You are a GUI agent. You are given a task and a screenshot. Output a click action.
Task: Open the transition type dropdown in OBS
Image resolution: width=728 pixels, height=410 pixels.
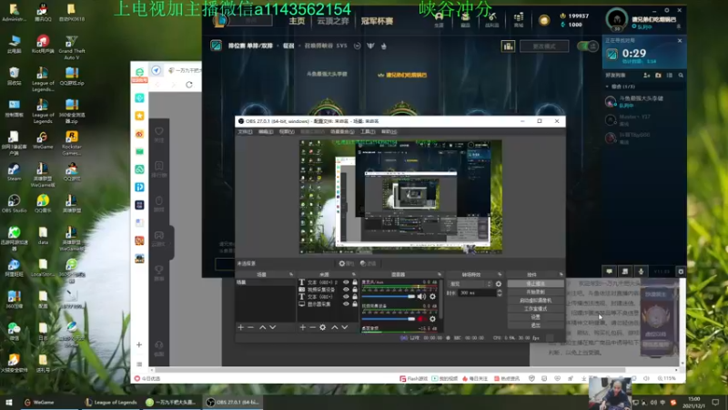click(x=470, y=283)
